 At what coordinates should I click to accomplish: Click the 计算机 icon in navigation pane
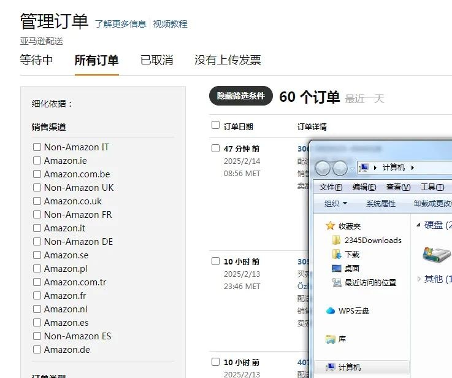[331, 367]
